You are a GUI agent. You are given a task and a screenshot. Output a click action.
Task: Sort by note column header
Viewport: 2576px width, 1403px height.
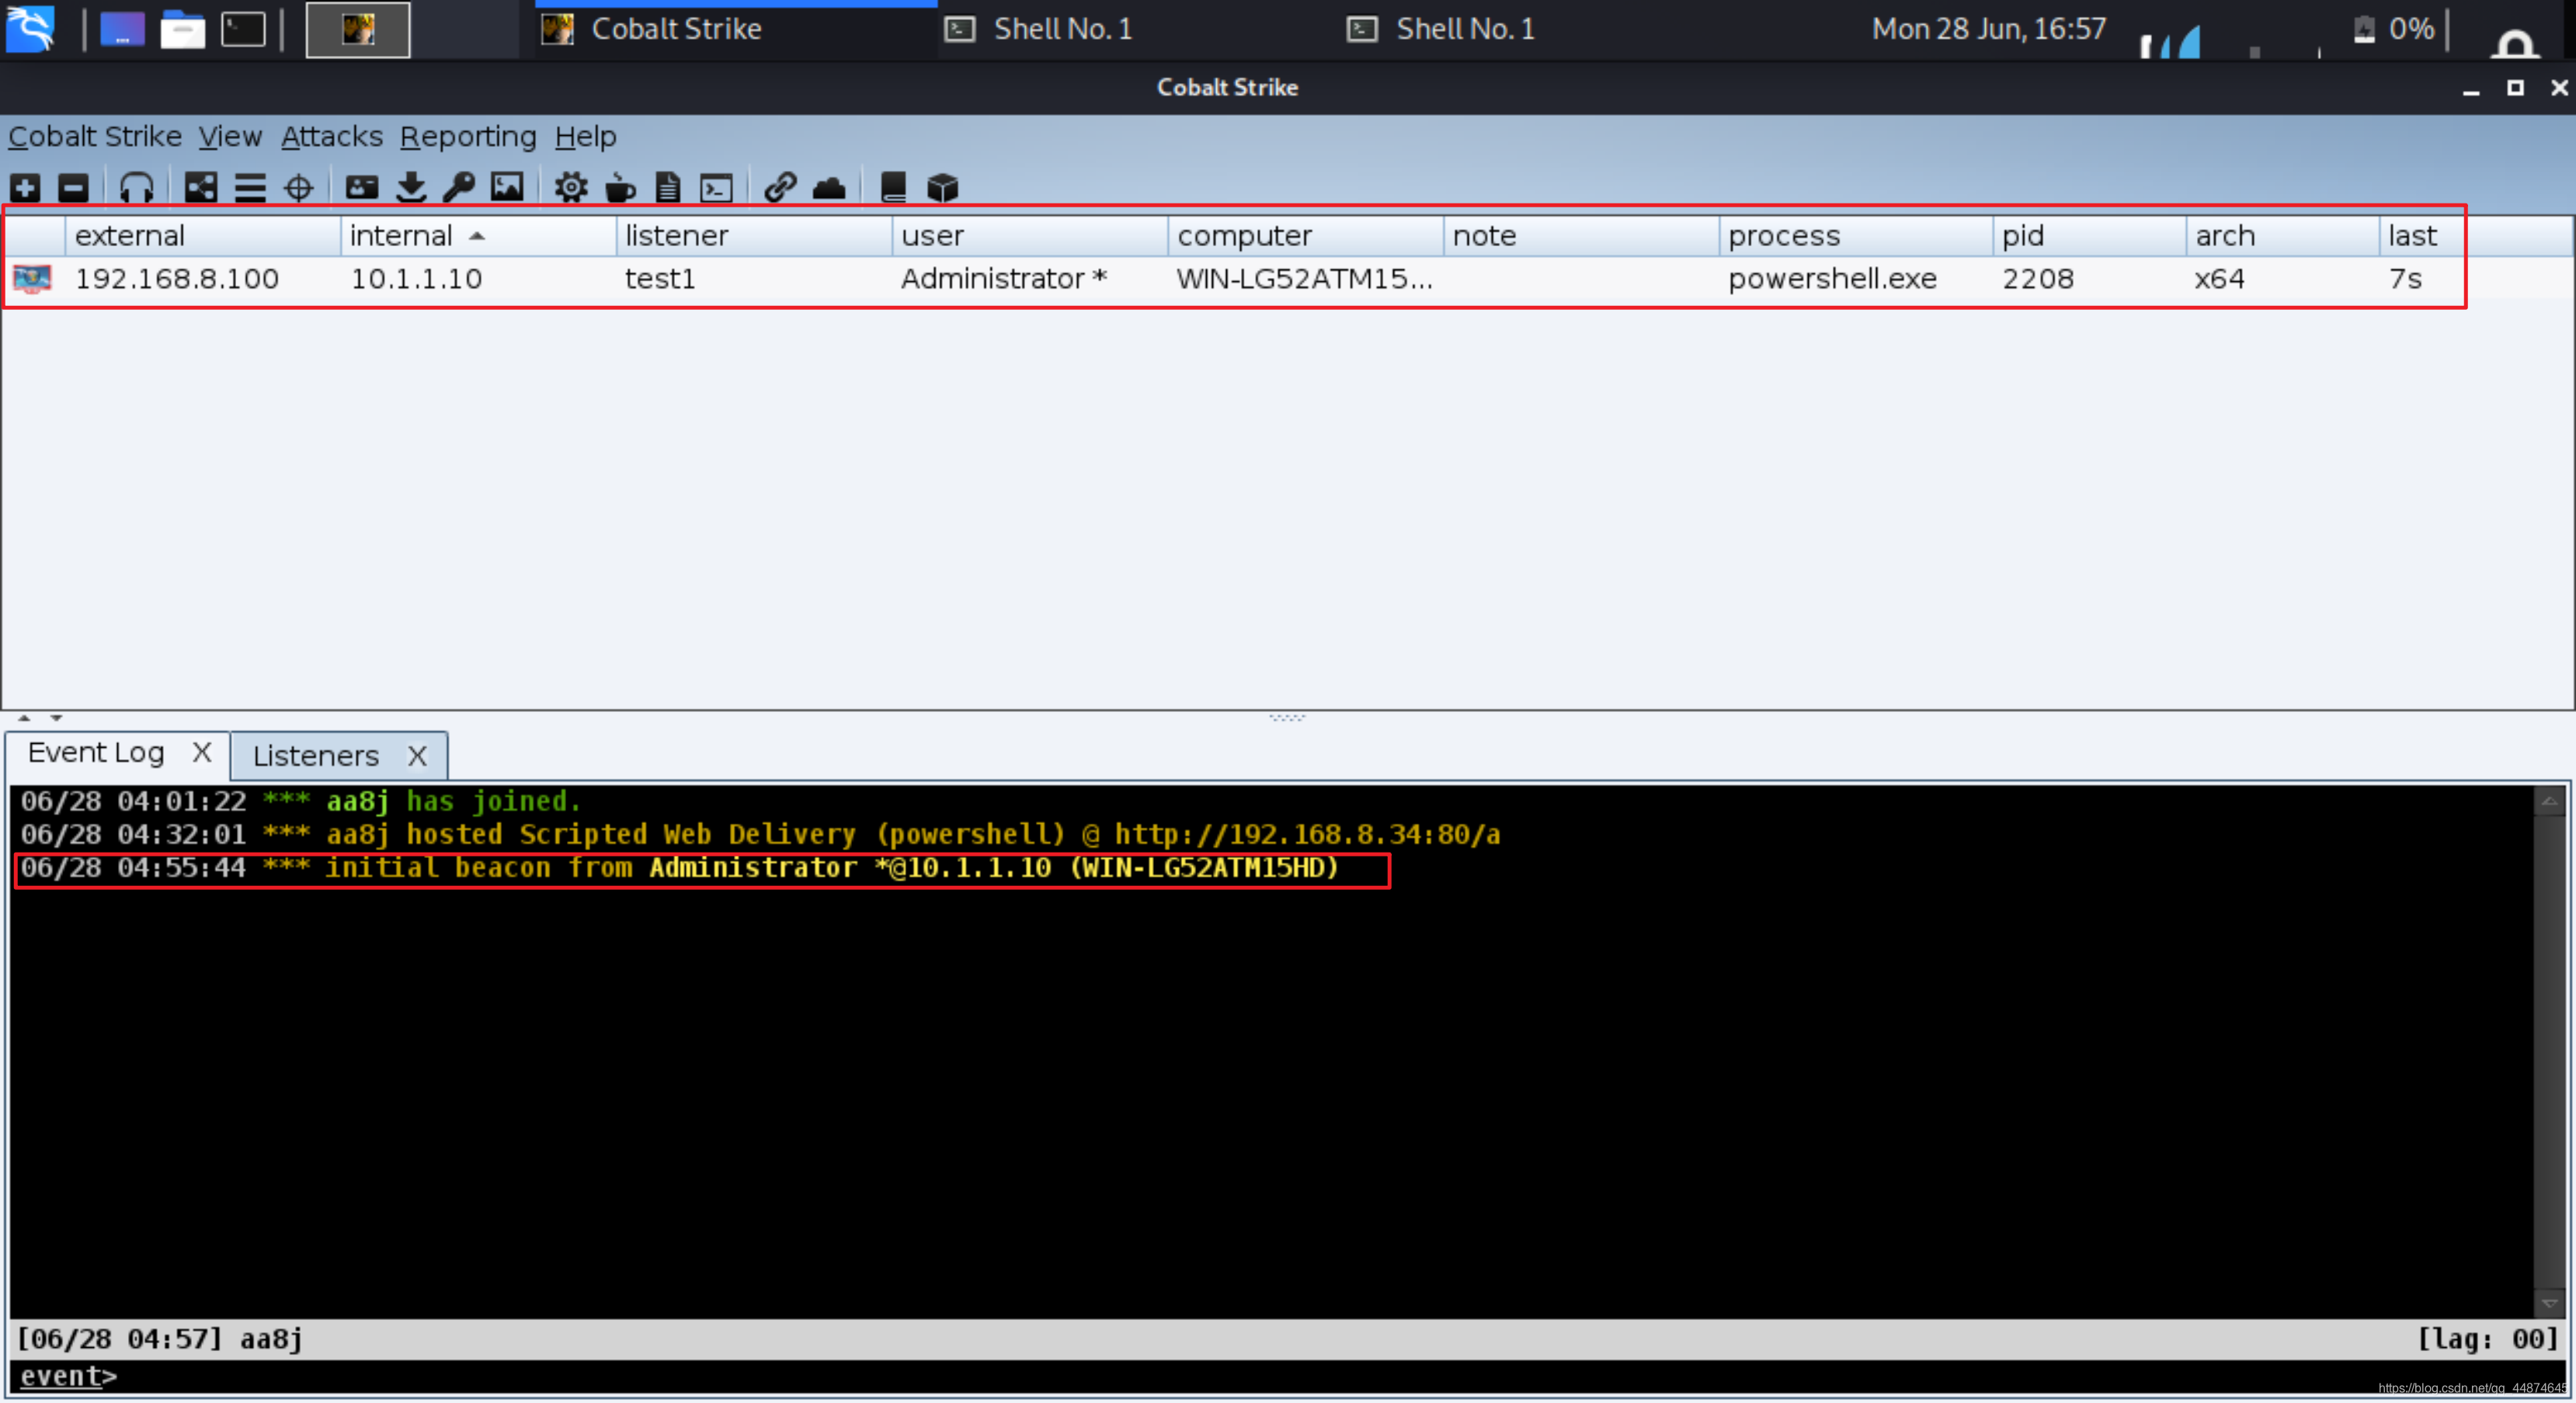tap(1582, 236)
